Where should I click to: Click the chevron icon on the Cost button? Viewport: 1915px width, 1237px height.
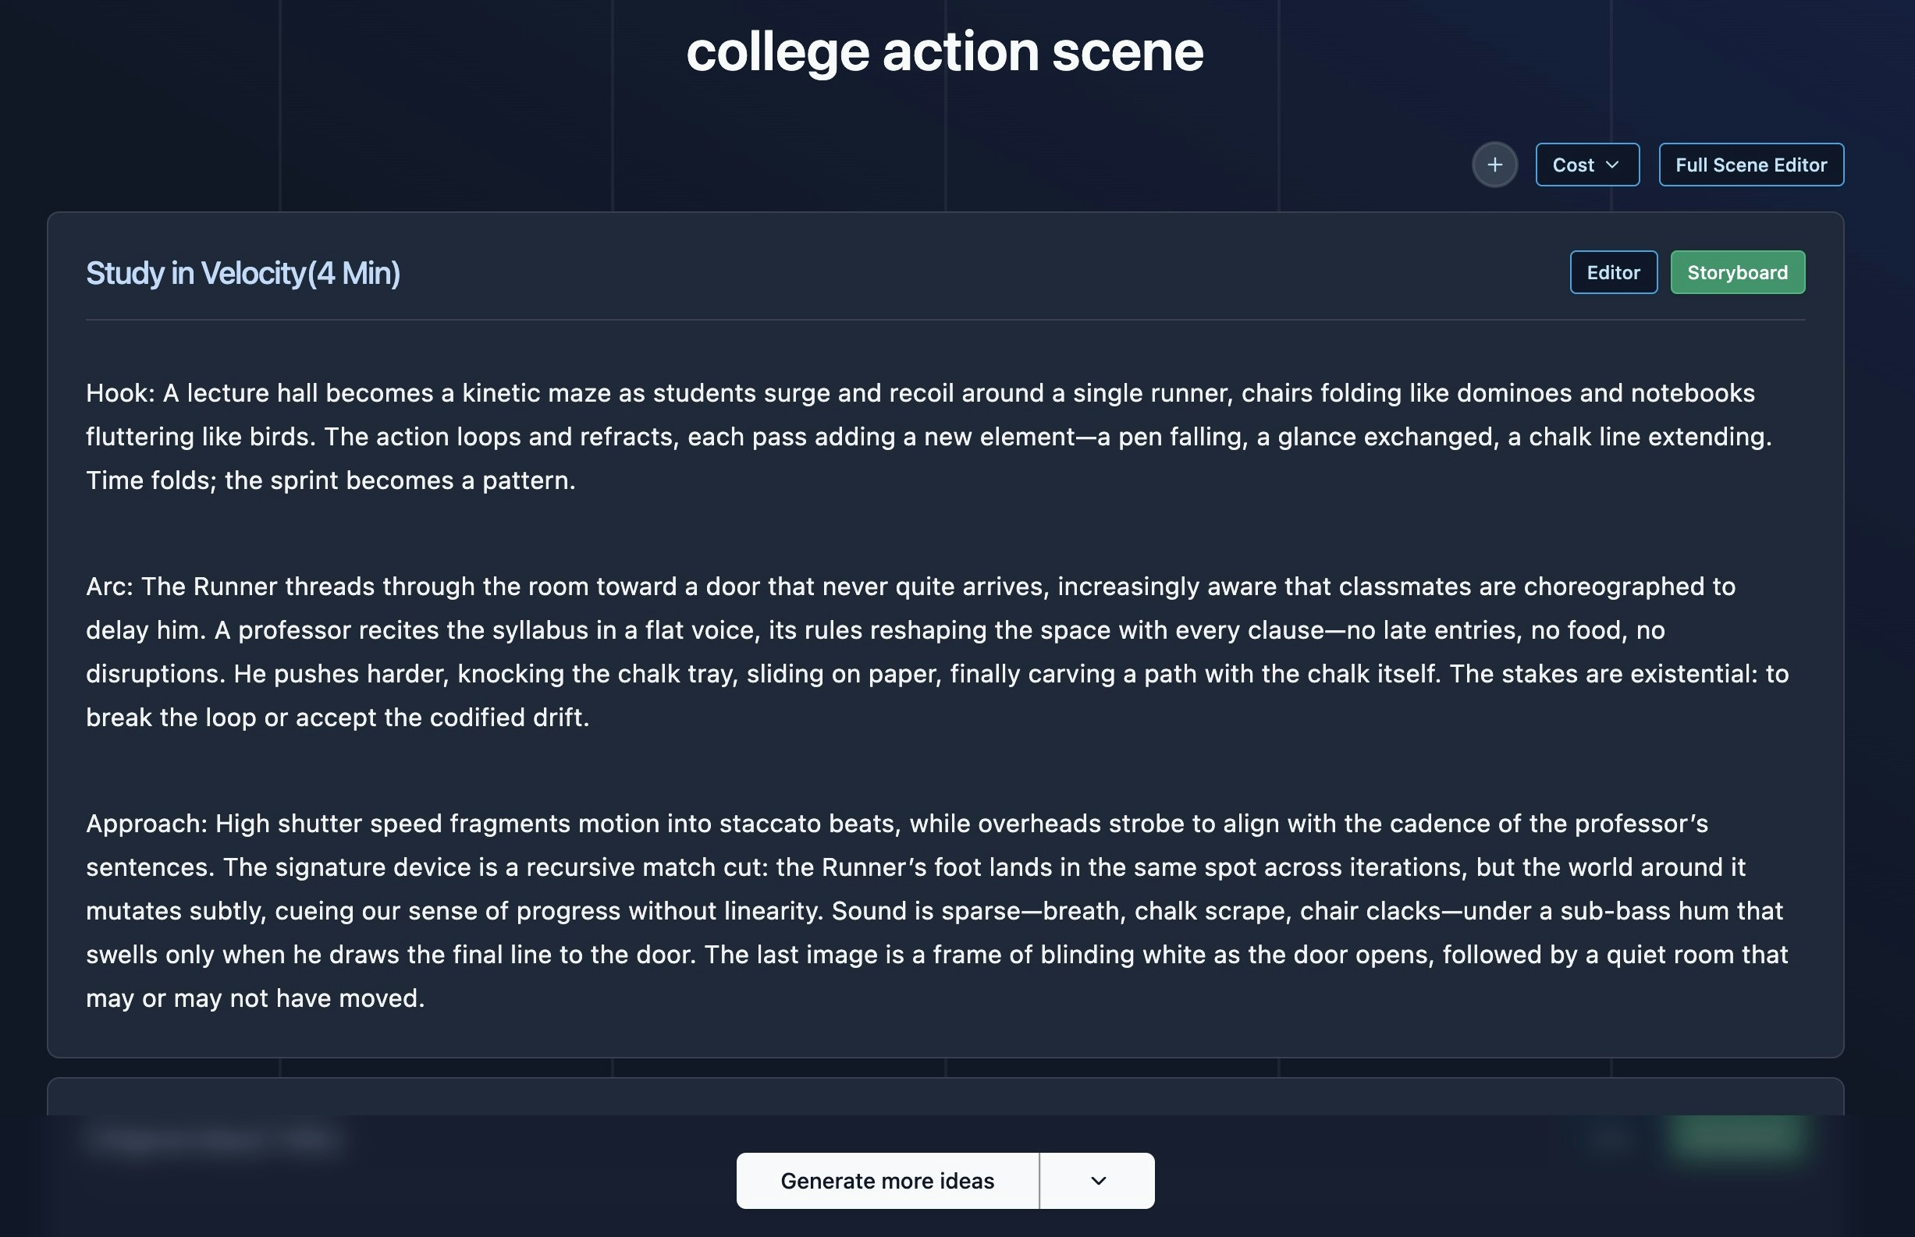[1613, 165]
